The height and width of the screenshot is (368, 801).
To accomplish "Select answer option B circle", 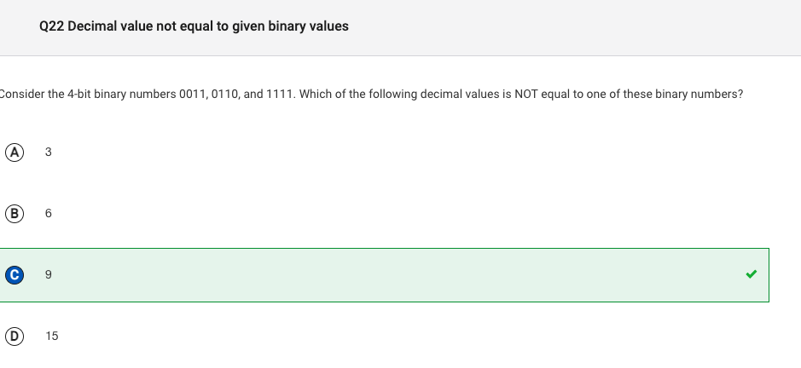I will [15, 213].
